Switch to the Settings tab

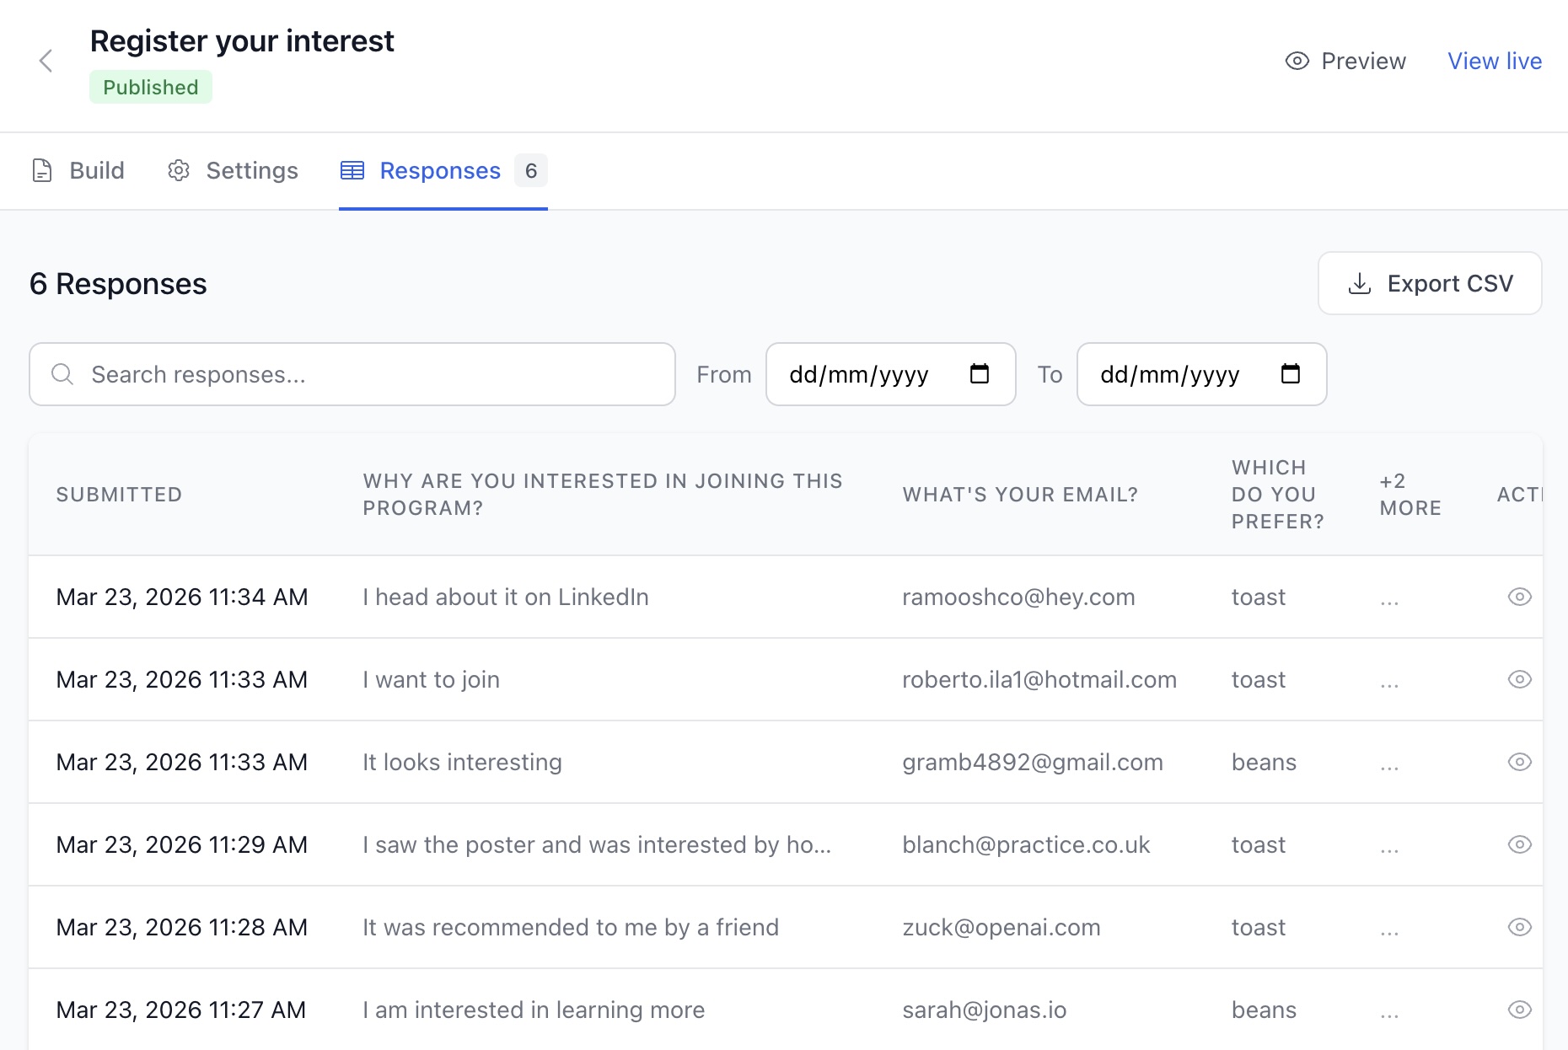pyautogui.click(x=251, y=170)
